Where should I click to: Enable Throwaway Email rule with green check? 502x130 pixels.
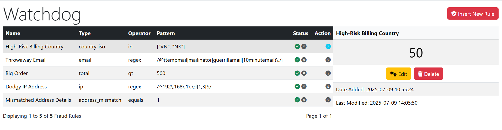click(x=297, y=60)
